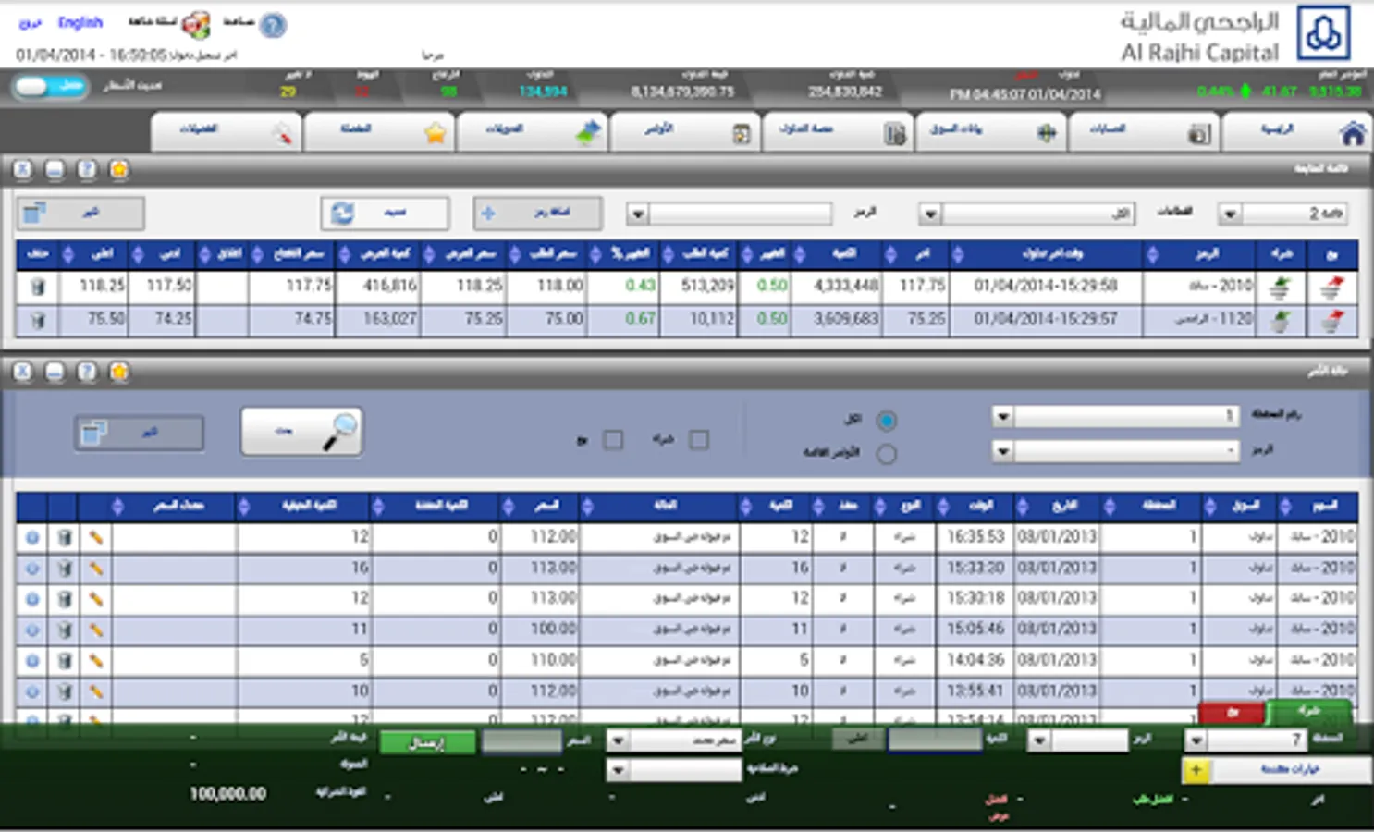Viewport: 1374px width, 832px height.
Task: Click the 100,000.00 buying power value
Action: point(227,794)
